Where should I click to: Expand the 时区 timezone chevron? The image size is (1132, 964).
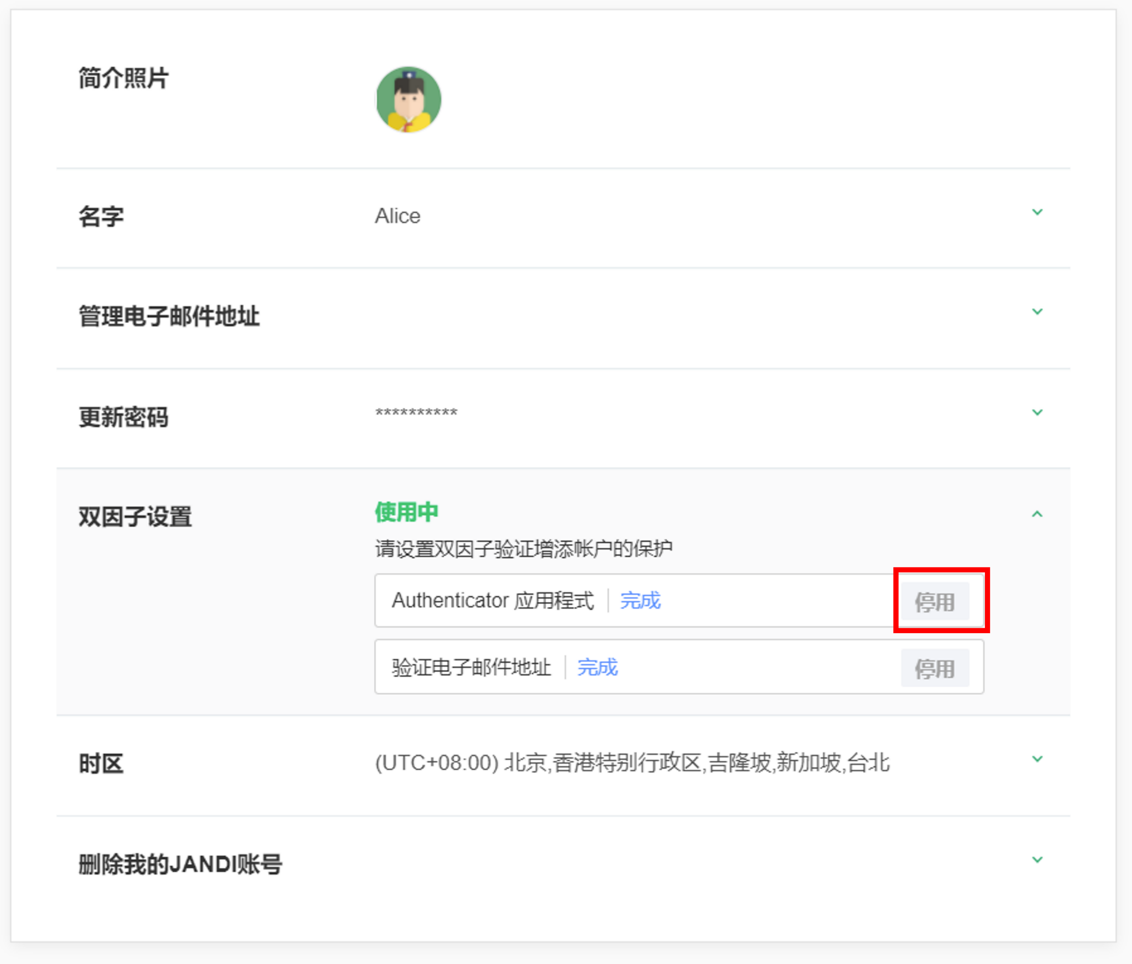point(1036,758)
